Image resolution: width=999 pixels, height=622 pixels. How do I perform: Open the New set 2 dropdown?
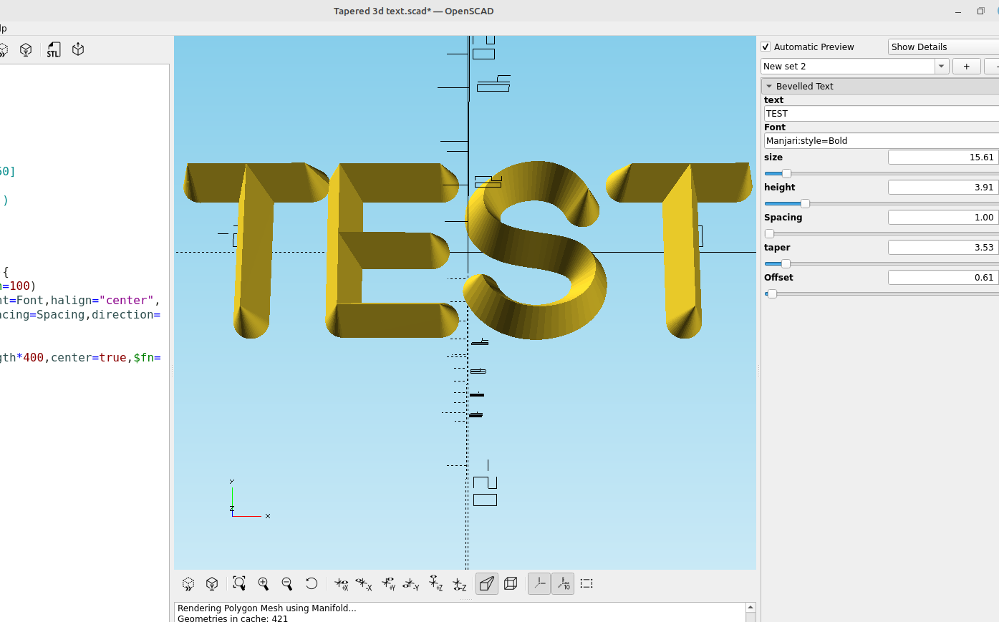click(941, 66)
